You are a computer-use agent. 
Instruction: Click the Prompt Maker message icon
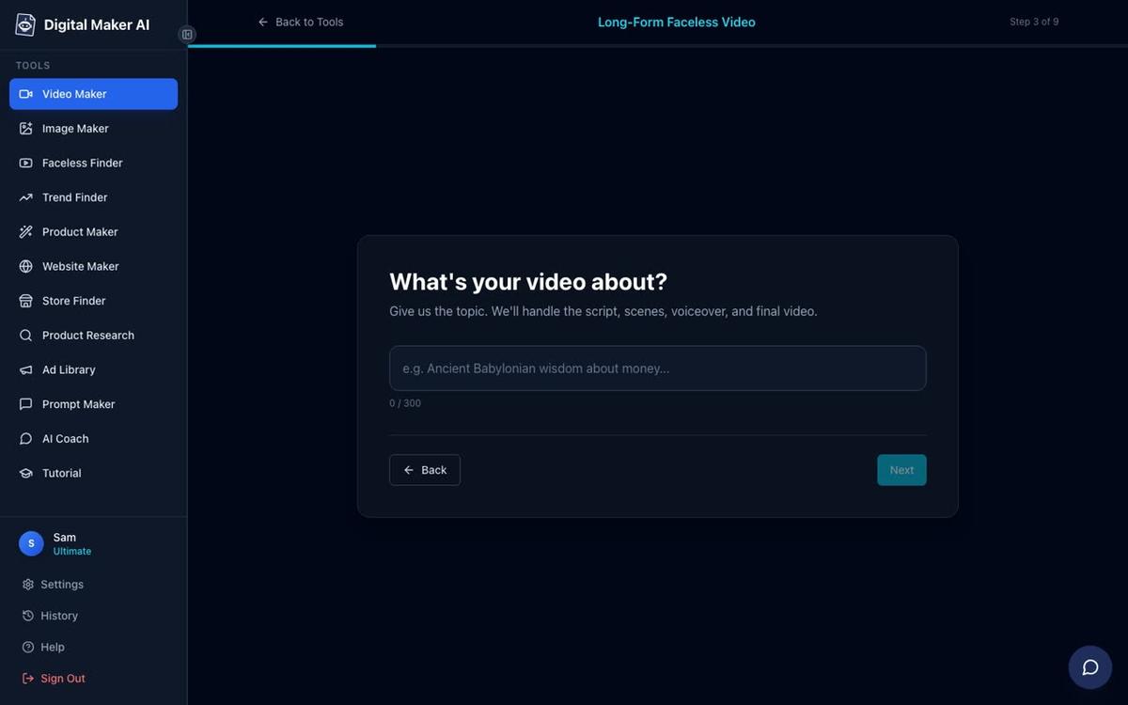25,404
